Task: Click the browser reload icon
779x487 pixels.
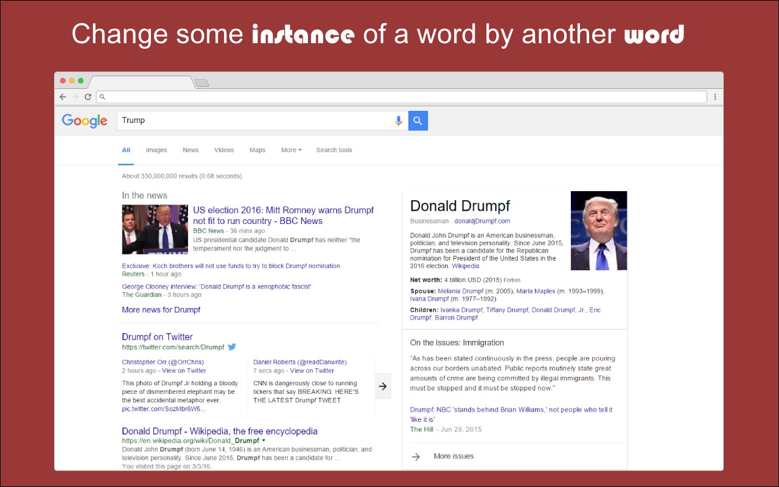Action: [88, 97]
